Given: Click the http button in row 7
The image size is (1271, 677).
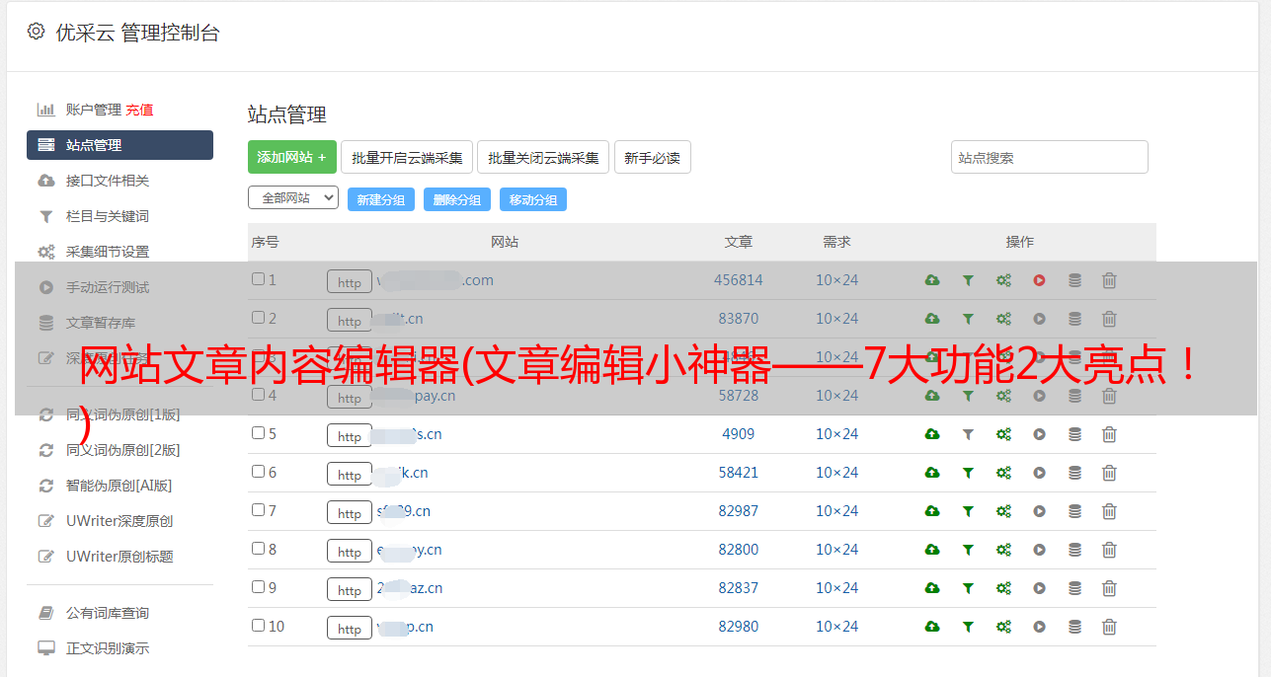Looking at the screenshot, I should coord(350,513).
